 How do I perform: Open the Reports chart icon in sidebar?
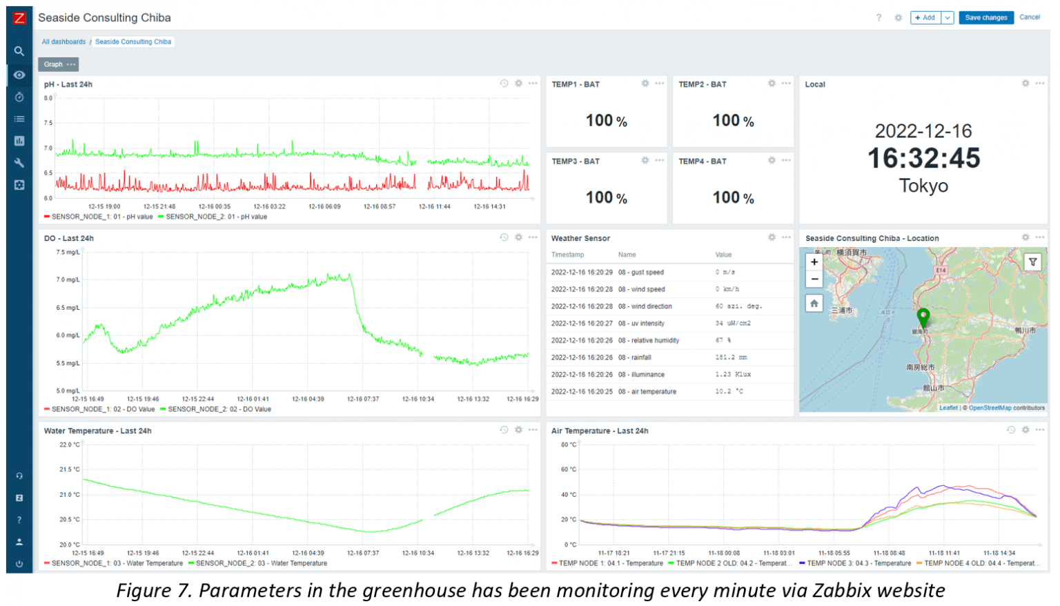pyautogui.click(x=19, y=141)
